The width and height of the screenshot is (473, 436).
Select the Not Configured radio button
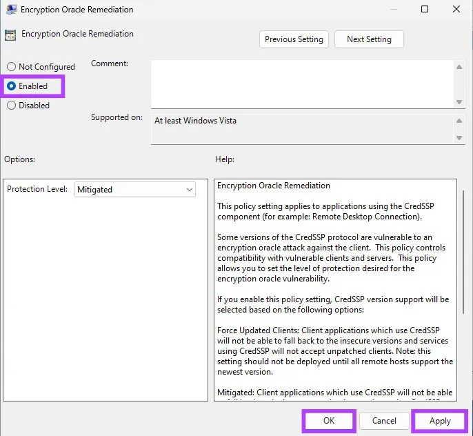(11, 67)
